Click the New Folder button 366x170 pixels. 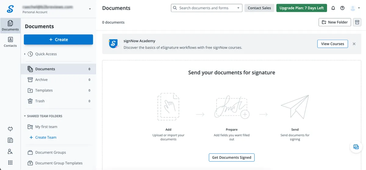coord(335,22)
